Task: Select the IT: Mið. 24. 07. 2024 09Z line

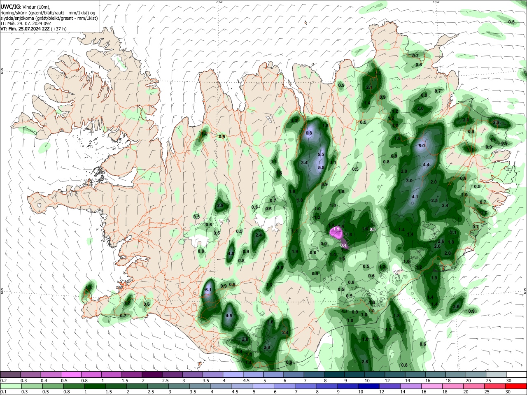Action: pos(26,23)
